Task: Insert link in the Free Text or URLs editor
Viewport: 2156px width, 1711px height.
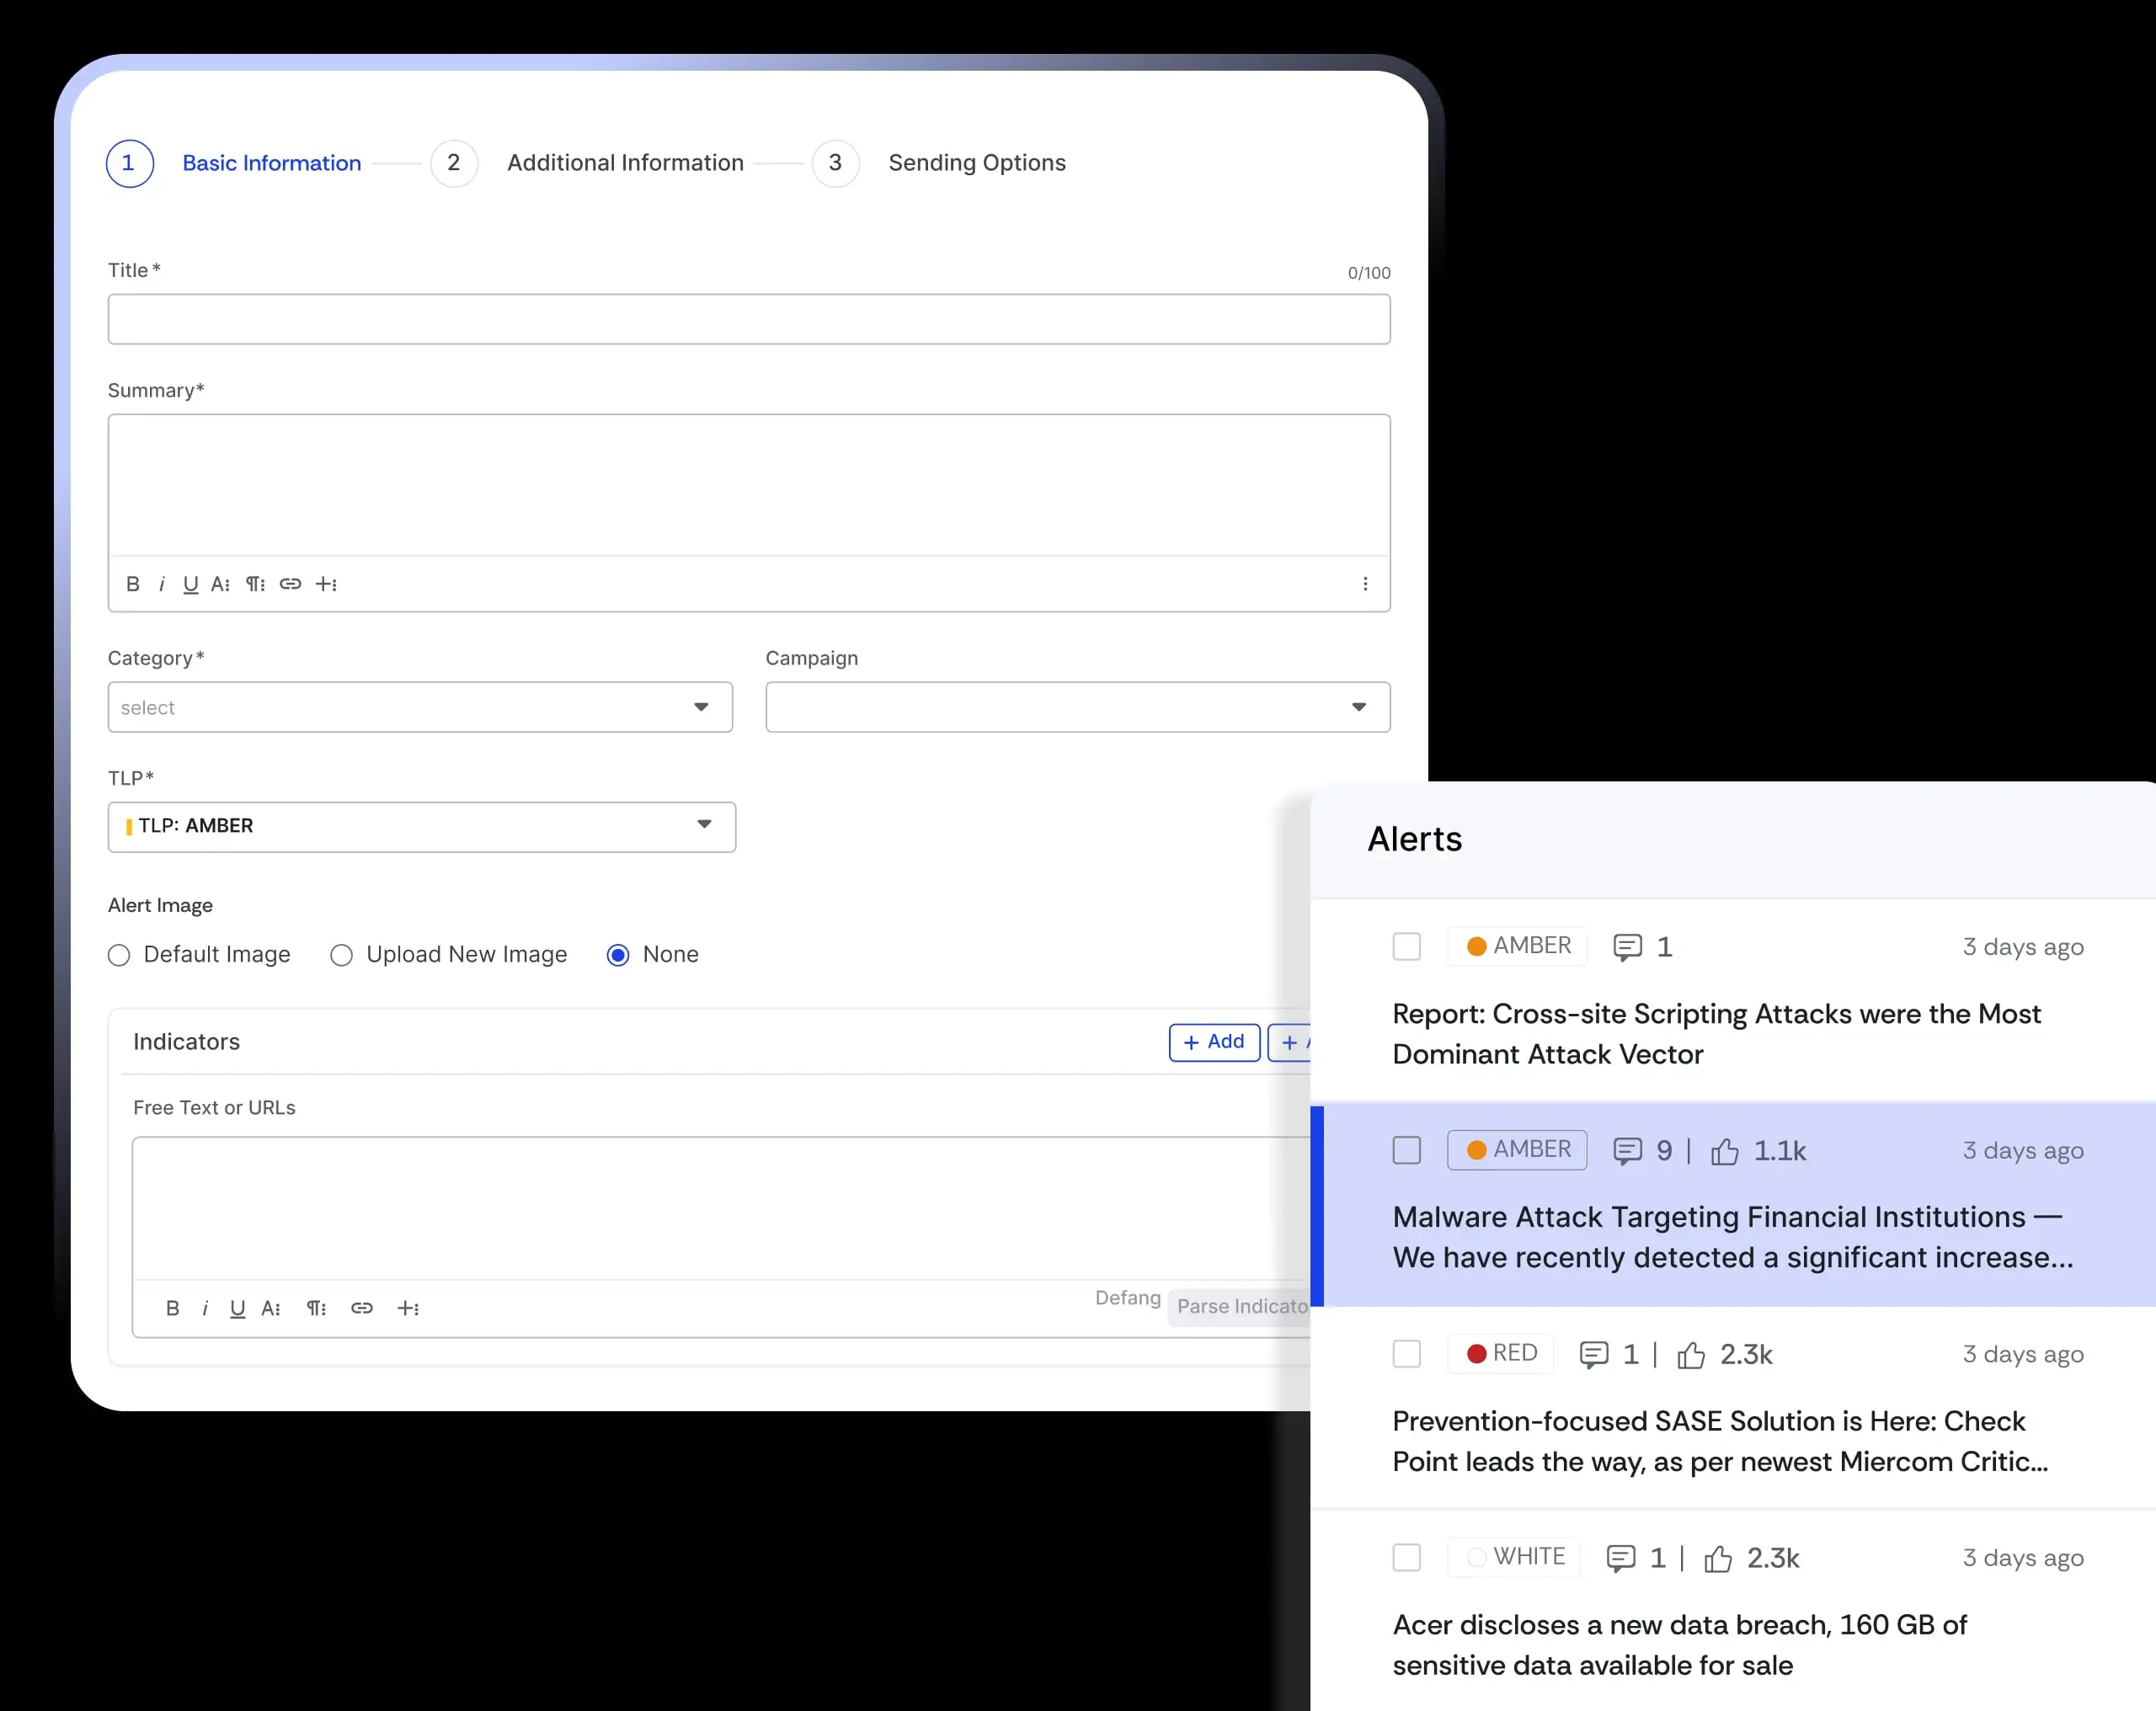Action: point(361,1308)
